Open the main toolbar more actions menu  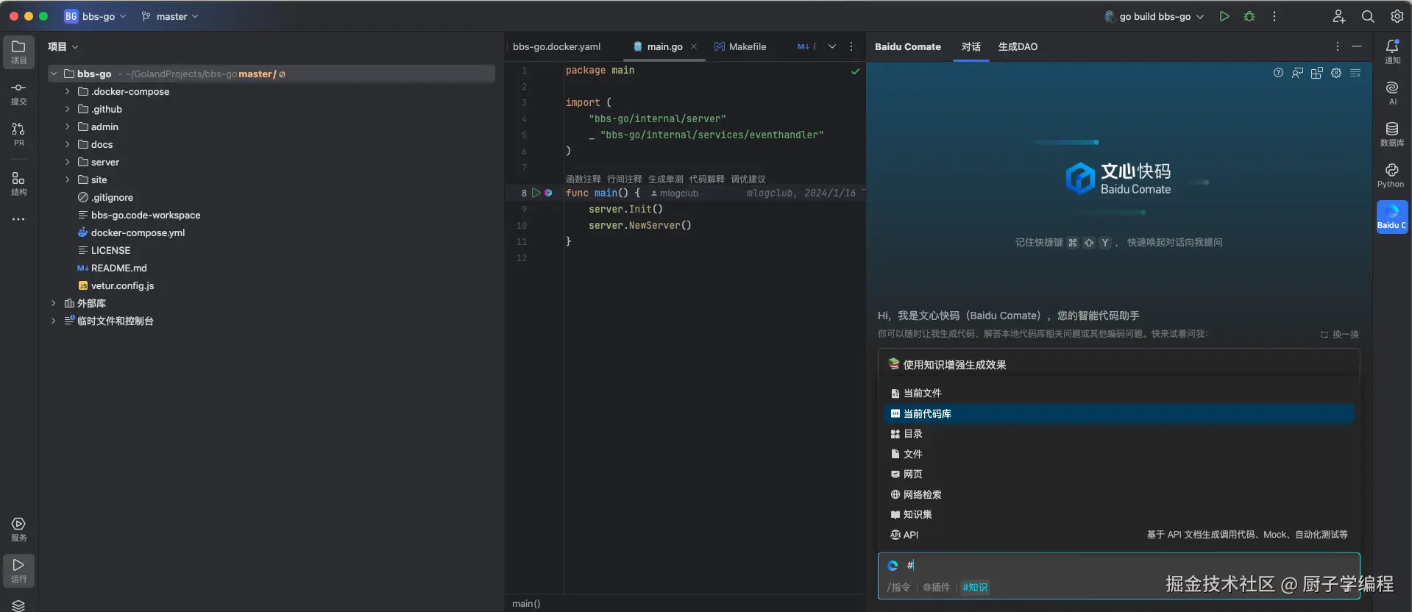point(1274,16)
